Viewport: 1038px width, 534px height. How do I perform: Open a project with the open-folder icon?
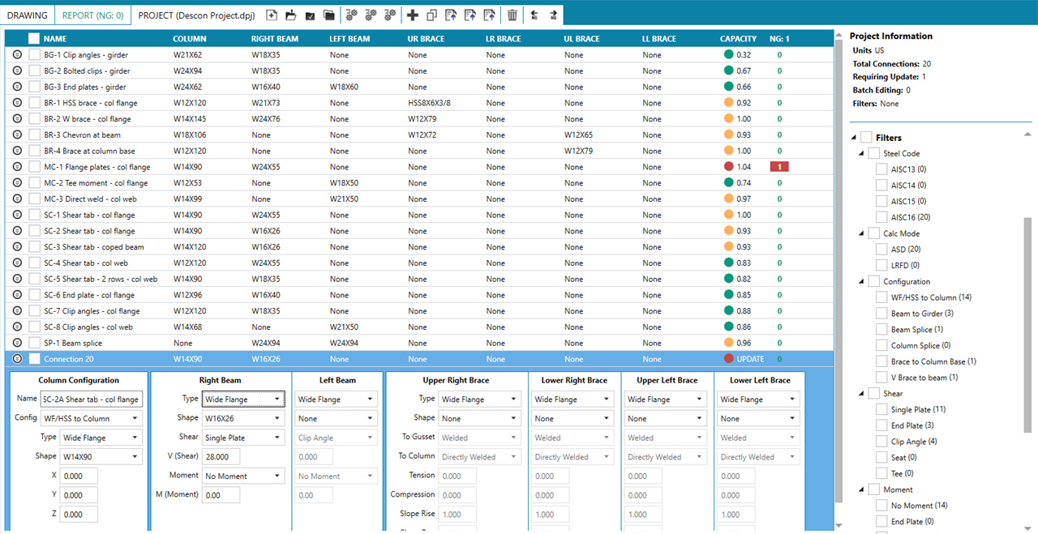coord(290,15)
